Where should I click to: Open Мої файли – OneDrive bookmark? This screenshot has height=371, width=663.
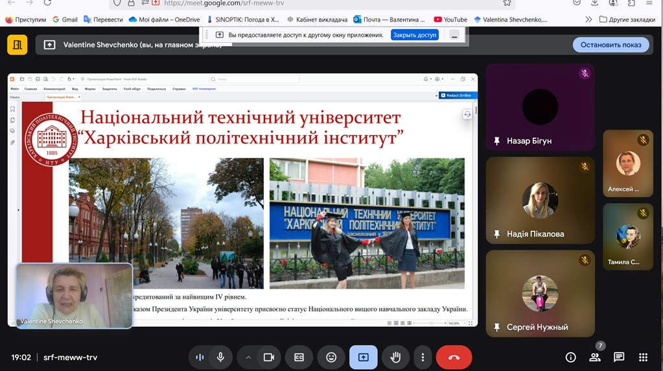(x=165, y=19)
